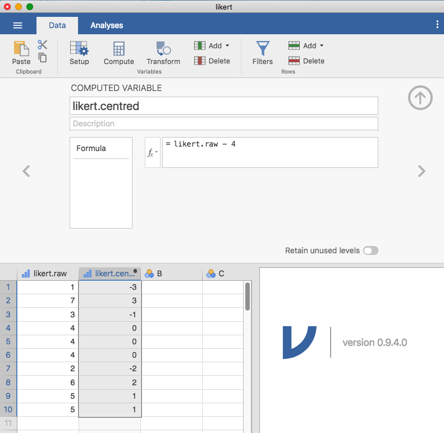Click the green Add variables icon
Screen dimensions: 444x433
pos(200,45)
